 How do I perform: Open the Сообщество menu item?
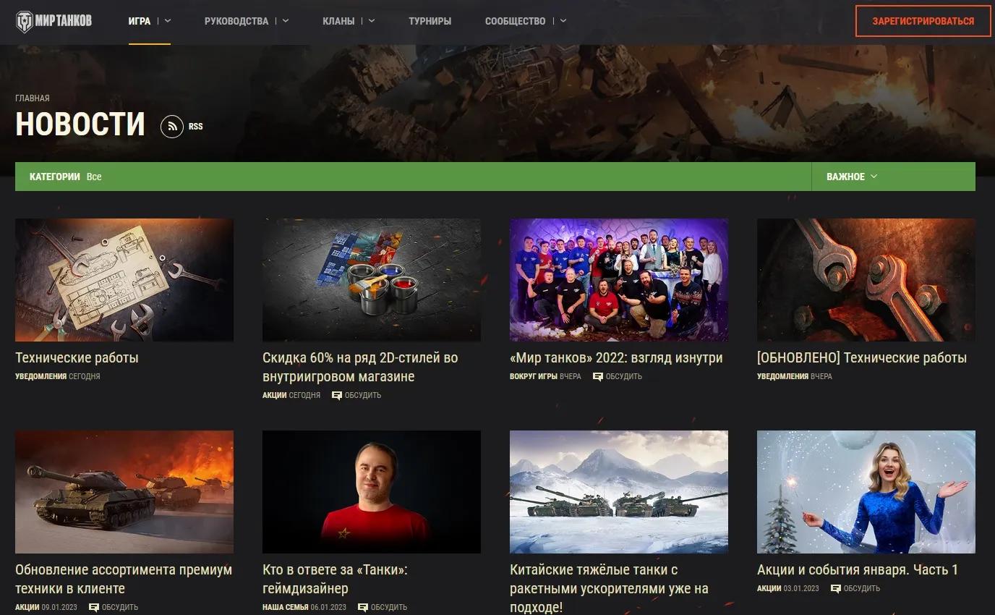pos(515,21)
